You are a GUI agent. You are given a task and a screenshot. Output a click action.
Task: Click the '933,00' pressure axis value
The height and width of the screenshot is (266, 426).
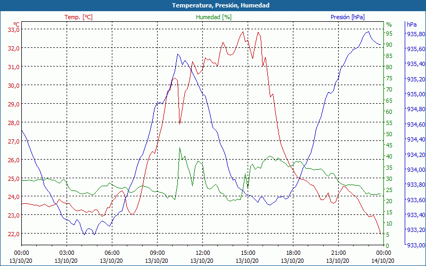coord(415,245)
